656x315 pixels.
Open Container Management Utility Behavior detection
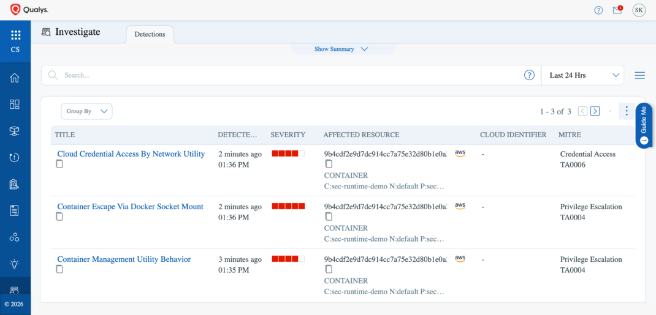(124, 259)
